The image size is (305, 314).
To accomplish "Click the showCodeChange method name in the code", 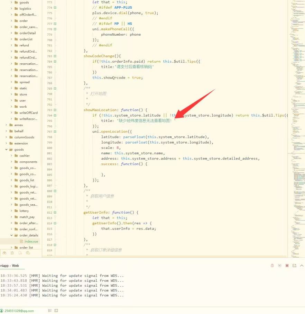I will click(x=99, y=56).
